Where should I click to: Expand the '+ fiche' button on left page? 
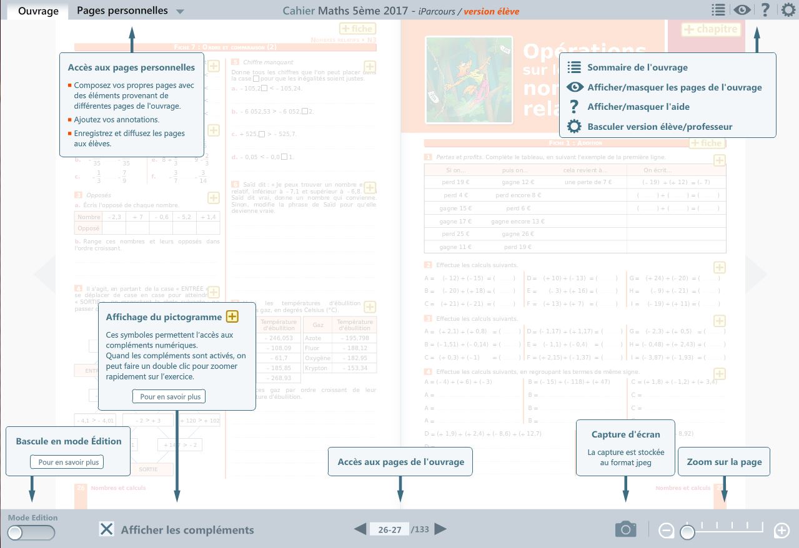coord(357,29)
